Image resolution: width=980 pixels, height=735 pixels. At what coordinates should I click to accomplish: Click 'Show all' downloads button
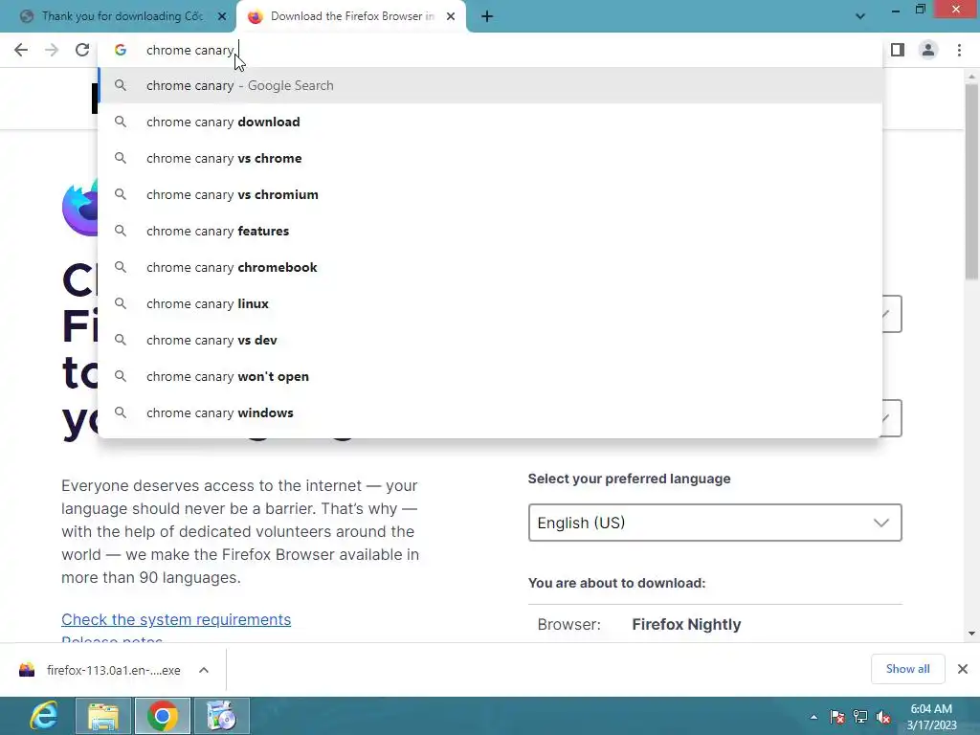(907, 669)
